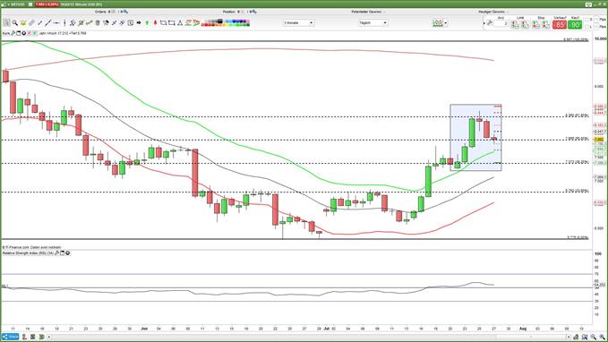This screenshot has width=608, height=342.
Task: Choose the vertical line tool
Action: click(64, 23)
